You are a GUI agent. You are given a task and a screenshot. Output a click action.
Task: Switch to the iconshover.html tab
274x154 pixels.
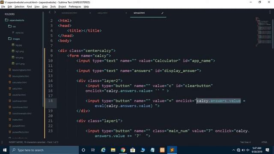(x=69, y=13)
